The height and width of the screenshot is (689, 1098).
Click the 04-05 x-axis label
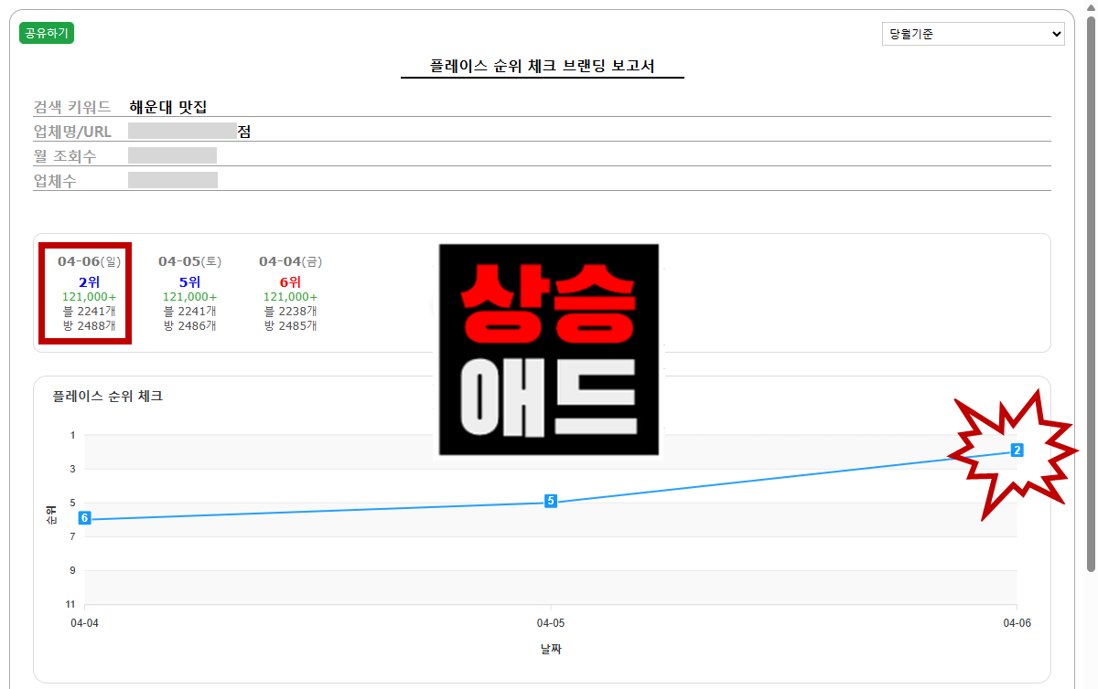(x=551, y=622)
